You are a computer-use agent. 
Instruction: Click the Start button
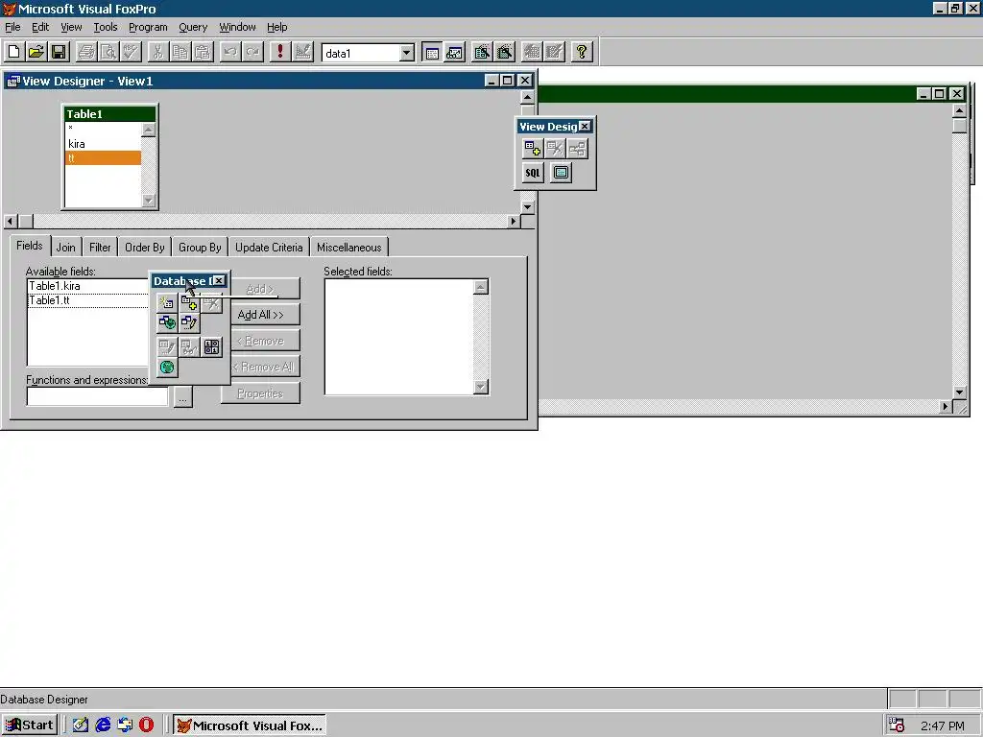click(30, 725)
